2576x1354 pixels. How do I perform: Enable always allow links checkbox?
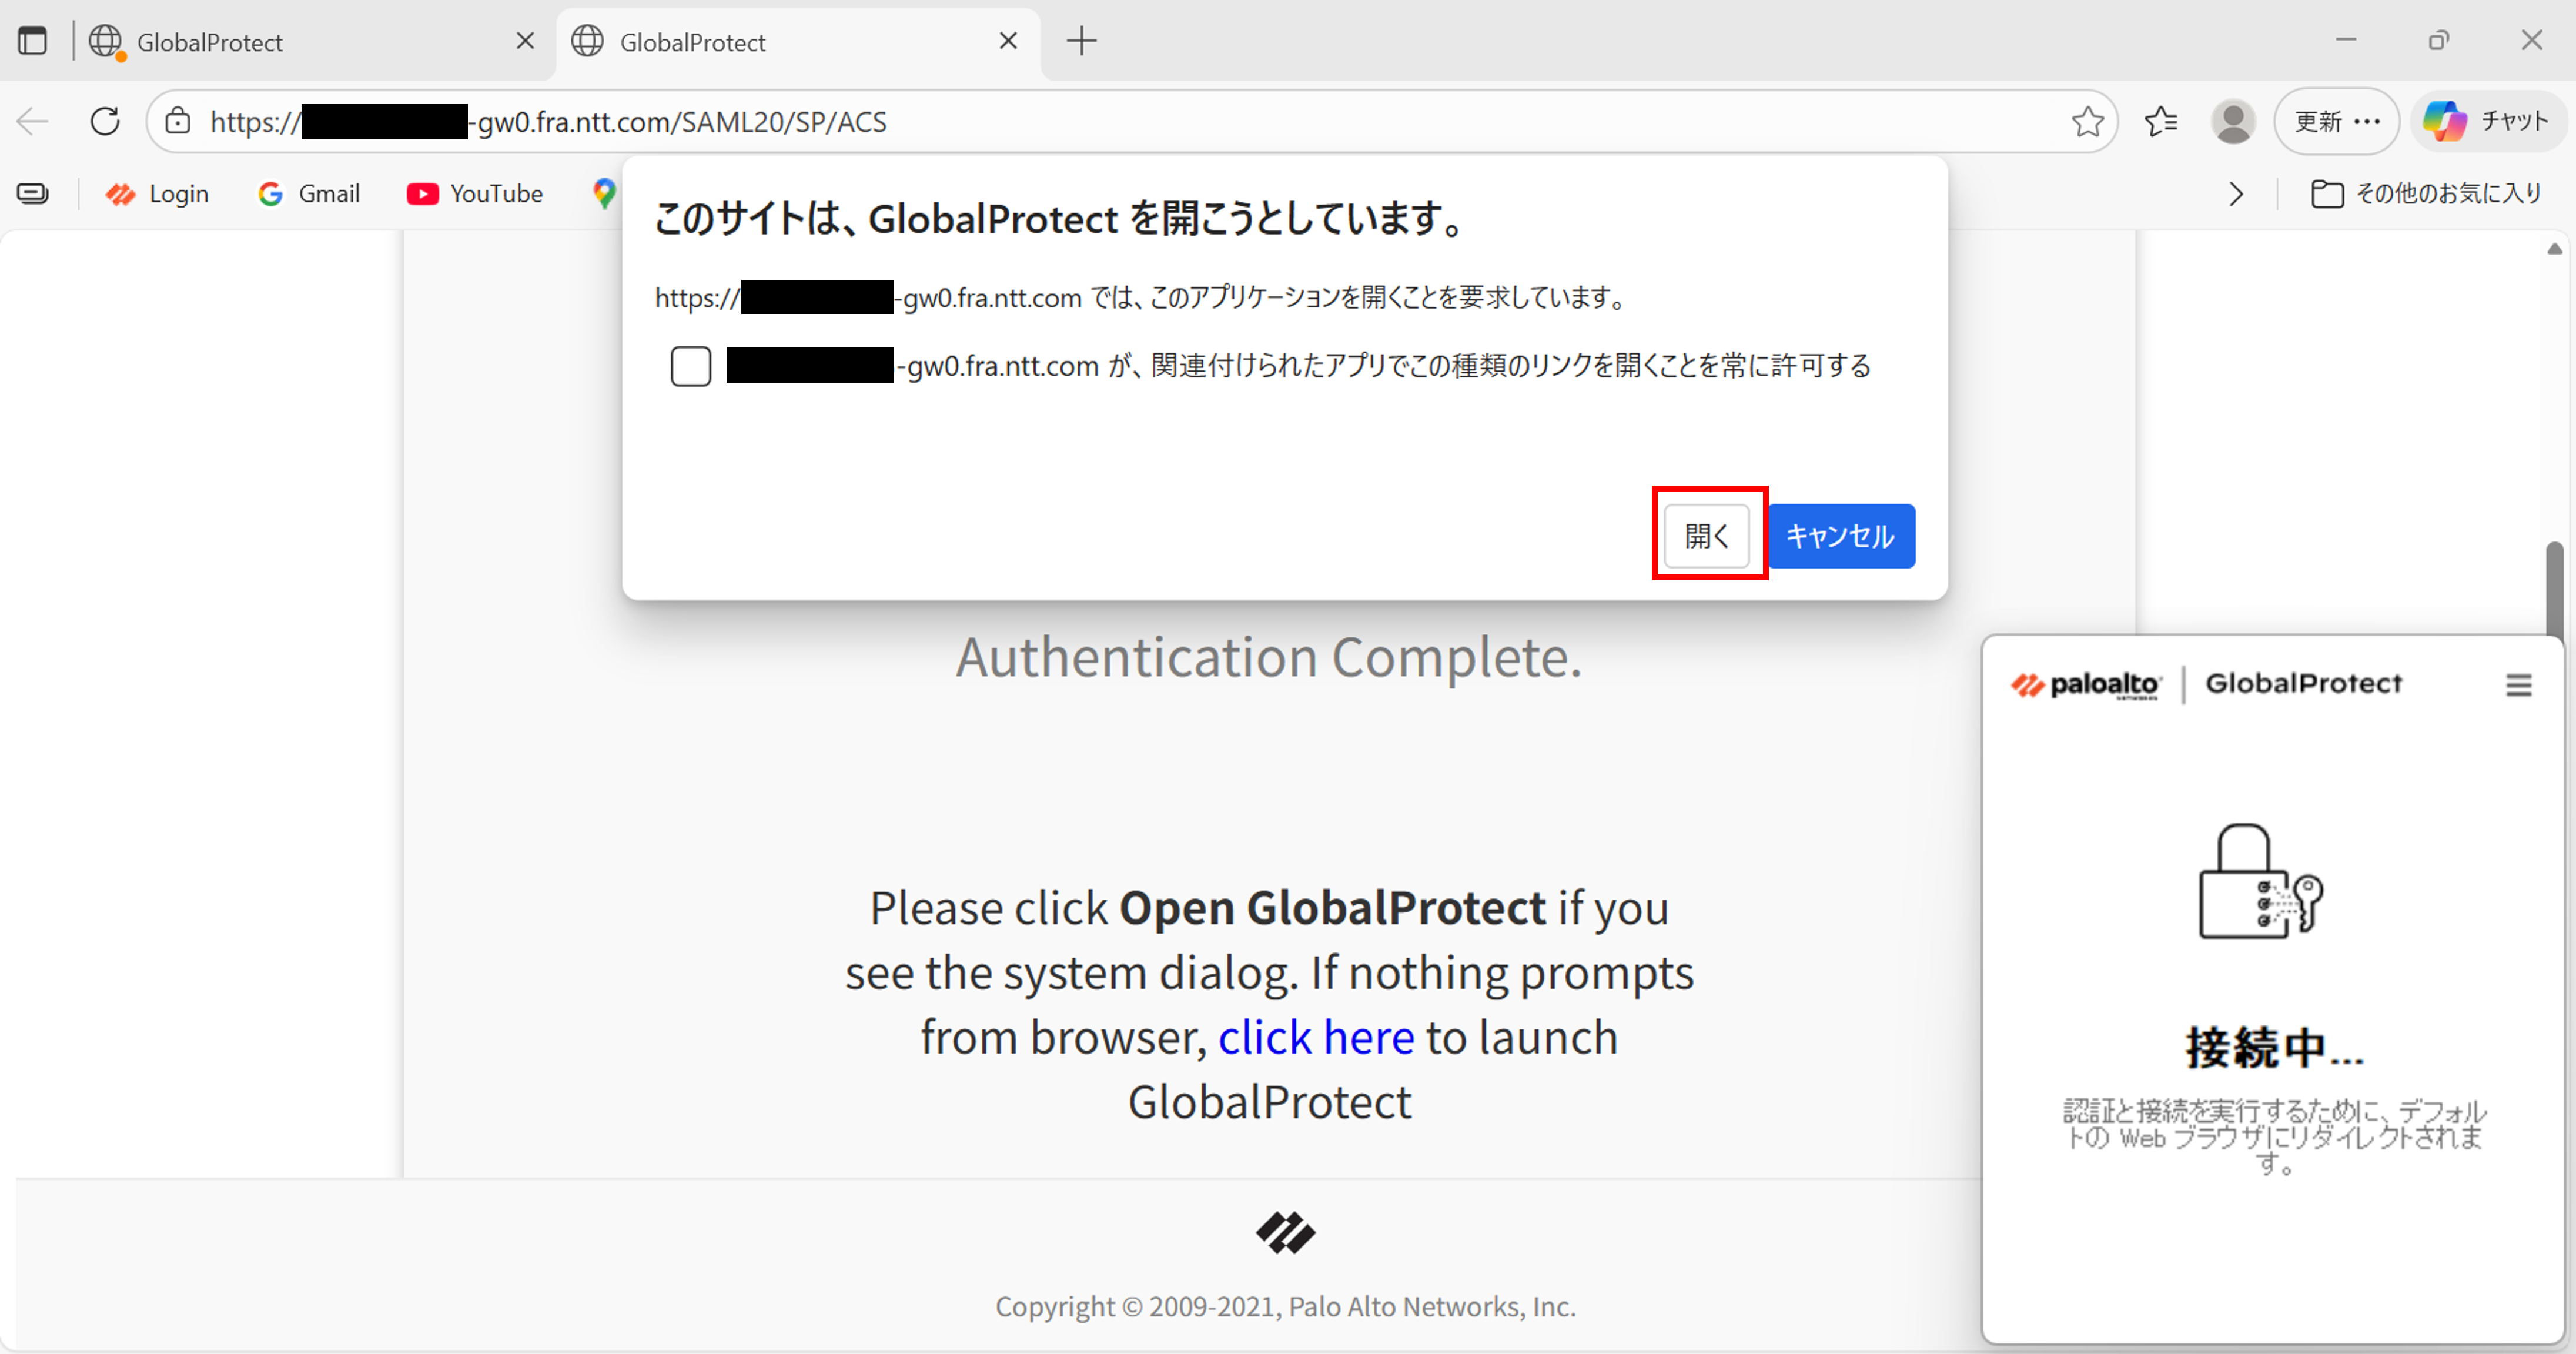pyautogui.click(x=690, y=366)
